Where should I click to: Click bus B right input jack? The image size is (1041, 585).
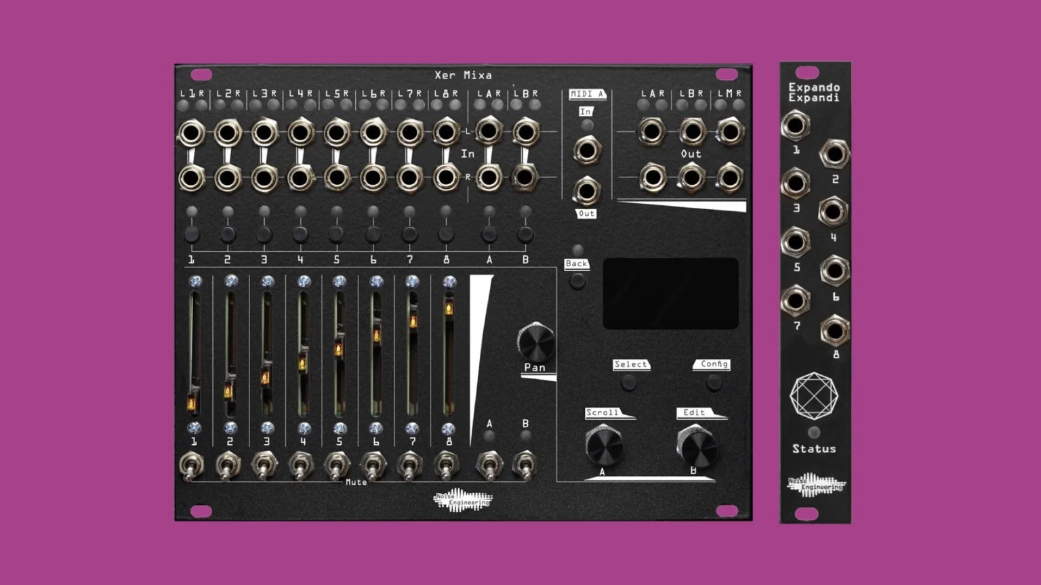[x=525, y=177]
